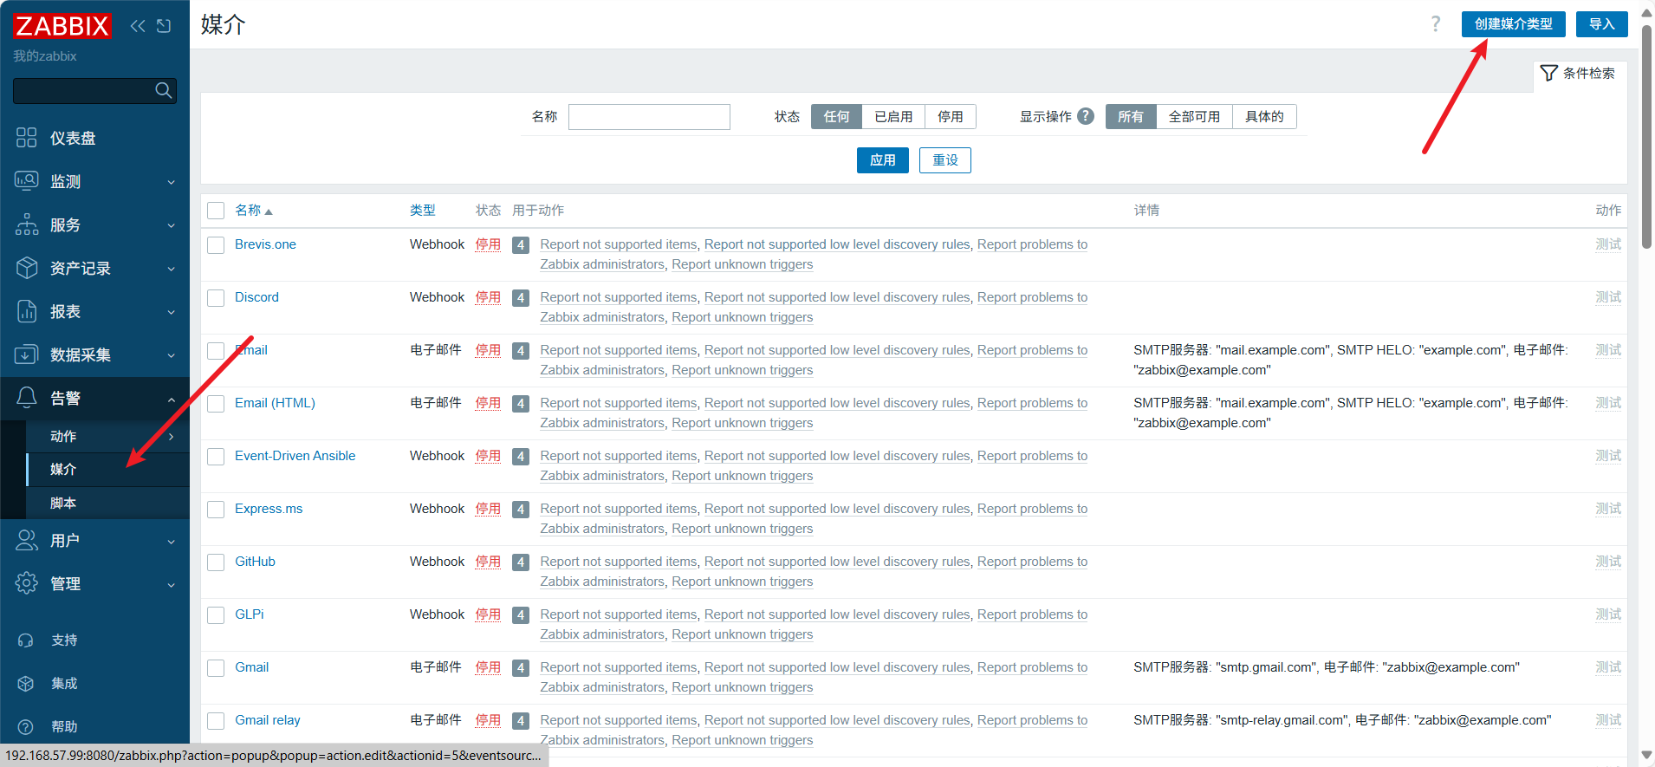This screenshot has height=767, width=1655.
Task: Open the Express.ms media type link
Action: click(269, 509)
